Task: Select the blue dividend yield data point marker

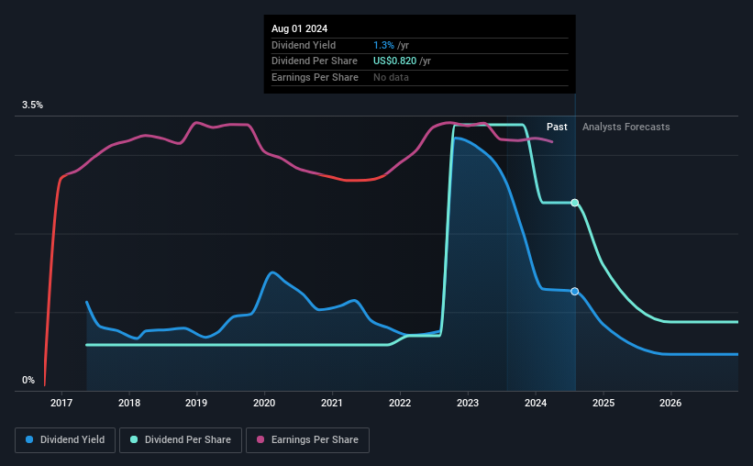Action: point(574,291)
